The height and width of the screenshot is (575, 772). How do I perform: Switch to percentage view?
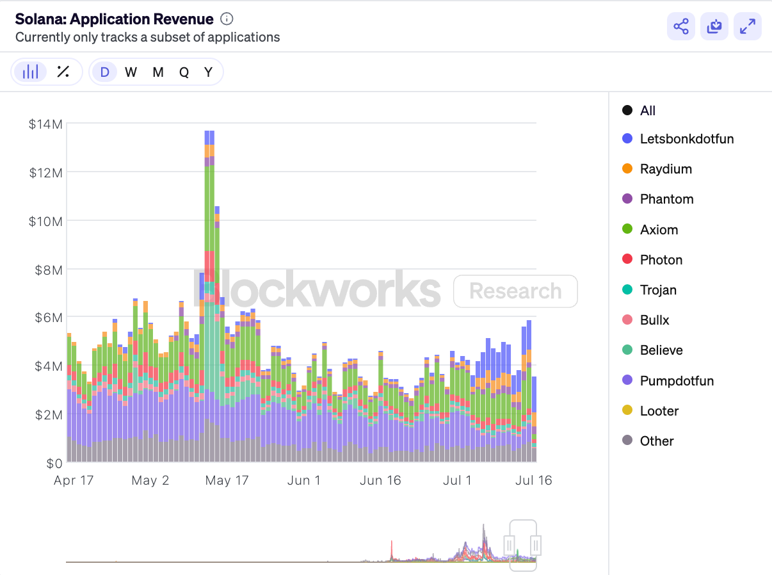63,72
